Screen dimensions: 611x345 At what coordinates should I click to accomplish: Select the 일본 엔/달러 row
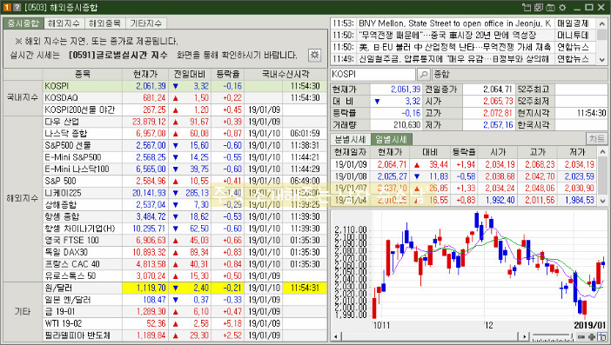185,300
